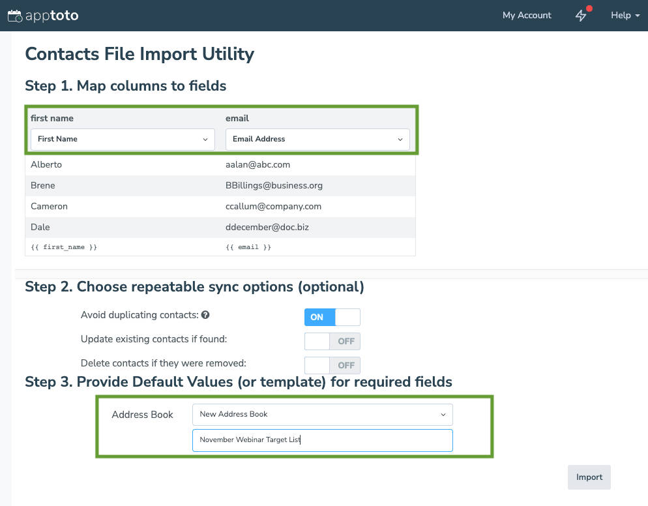Screen dimensions: 648x506
Task: Open the lightning bolt notifications icon
Action: [581, 16]
